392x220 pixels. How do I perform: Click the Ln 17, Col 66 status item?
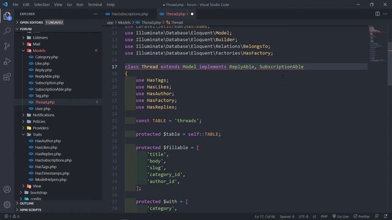[x=265, y=216]
